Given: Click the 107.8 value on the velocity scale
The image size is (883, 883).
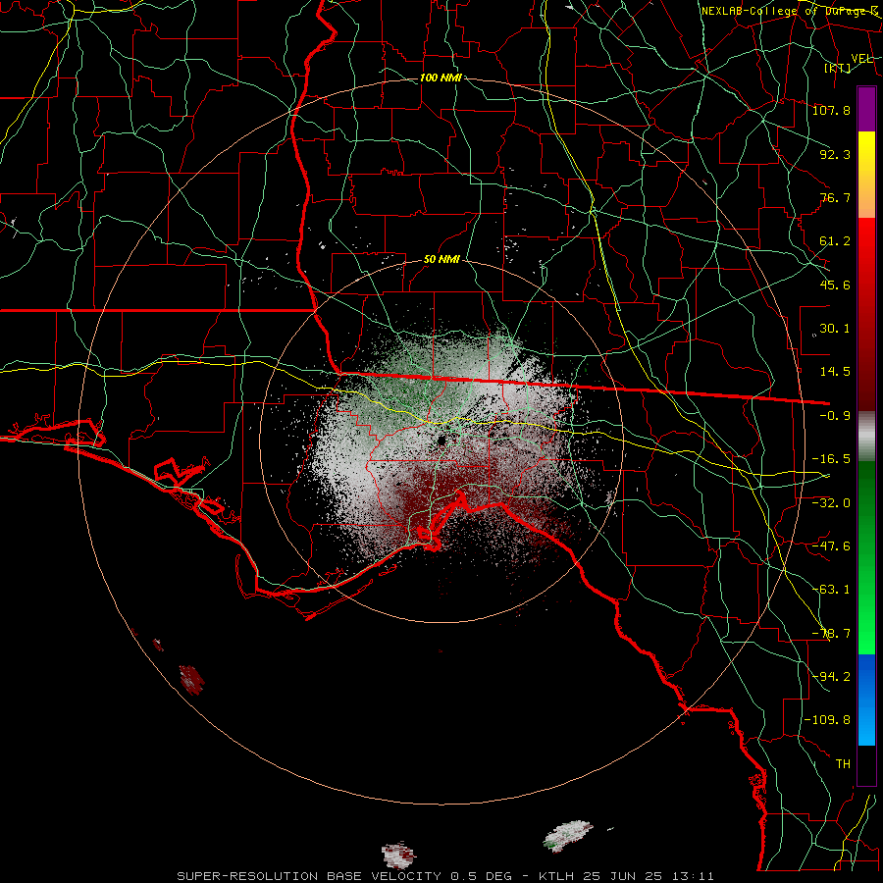Looking at the screenshot, I should point(831,110).
